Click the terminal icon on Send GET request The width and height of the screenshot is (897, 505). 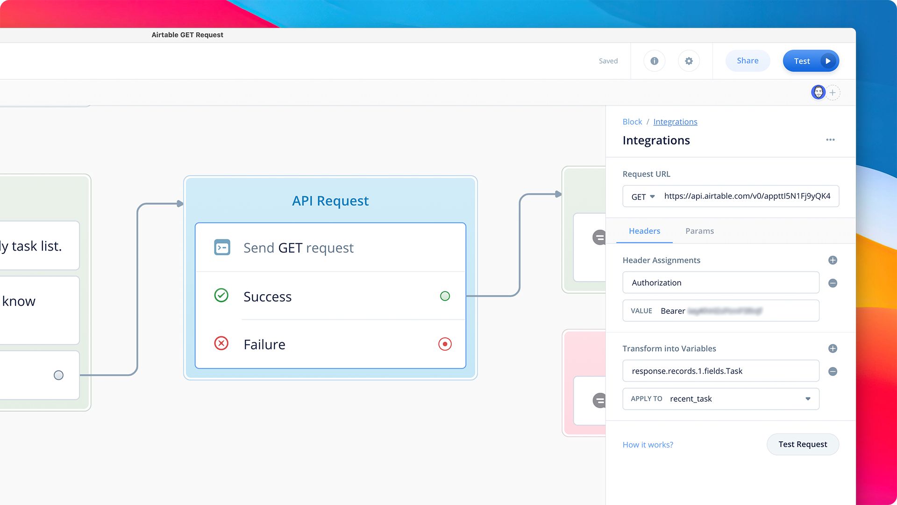tap(222, 247)
